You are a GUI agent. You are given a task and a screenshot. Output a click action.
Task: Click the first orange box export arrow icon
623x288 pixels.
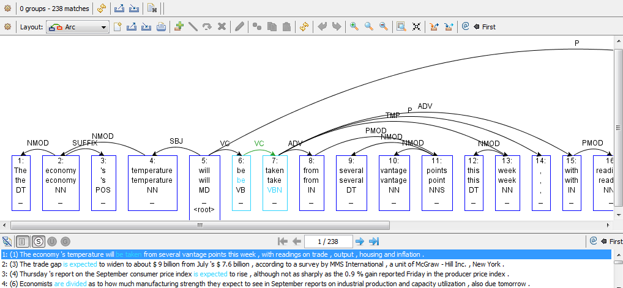(434, 27)
